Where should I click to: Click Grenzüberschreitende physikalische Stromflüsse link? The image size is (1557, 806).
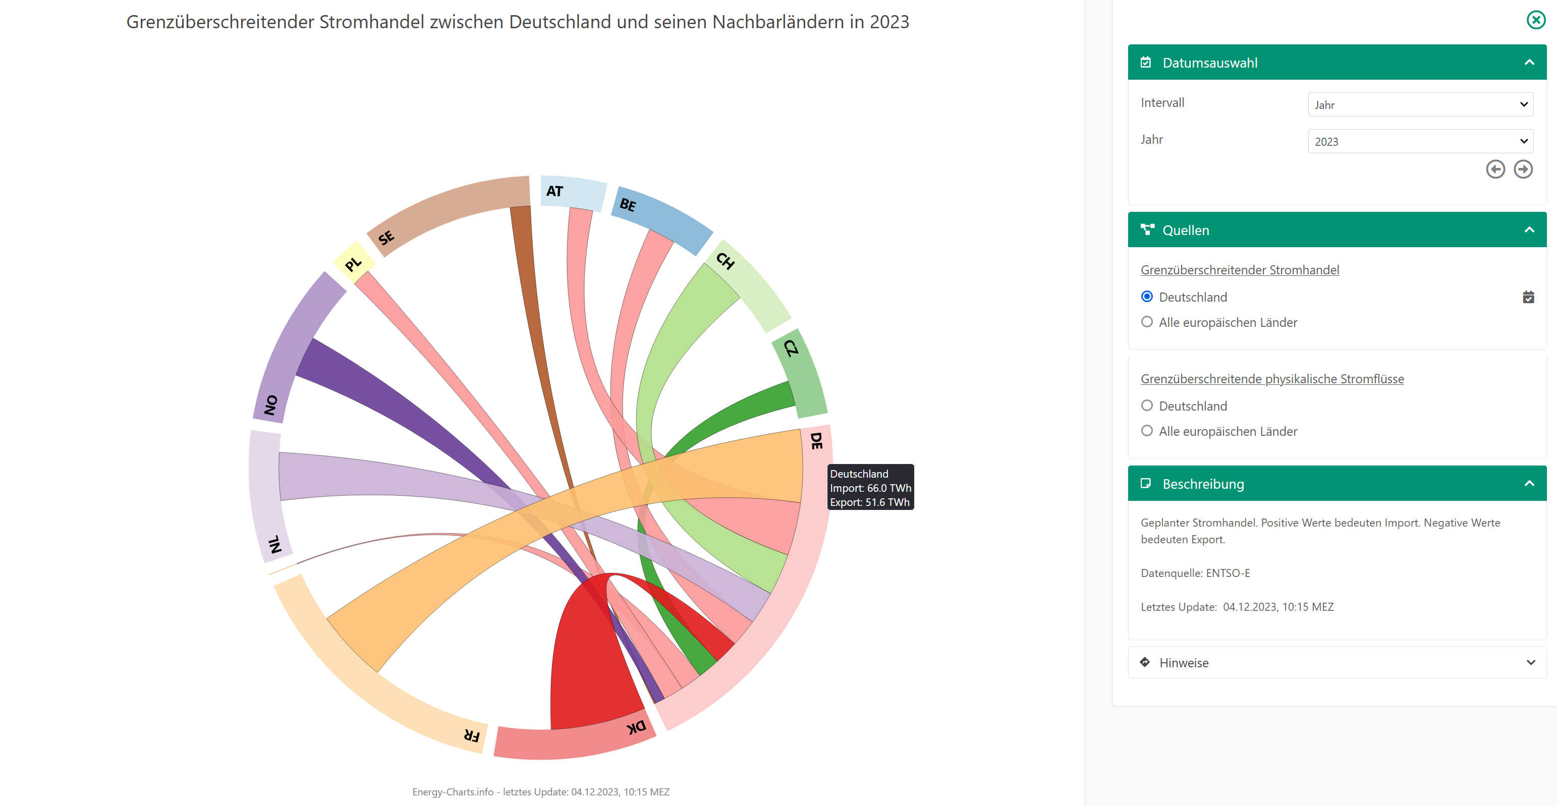[1272, 379]
